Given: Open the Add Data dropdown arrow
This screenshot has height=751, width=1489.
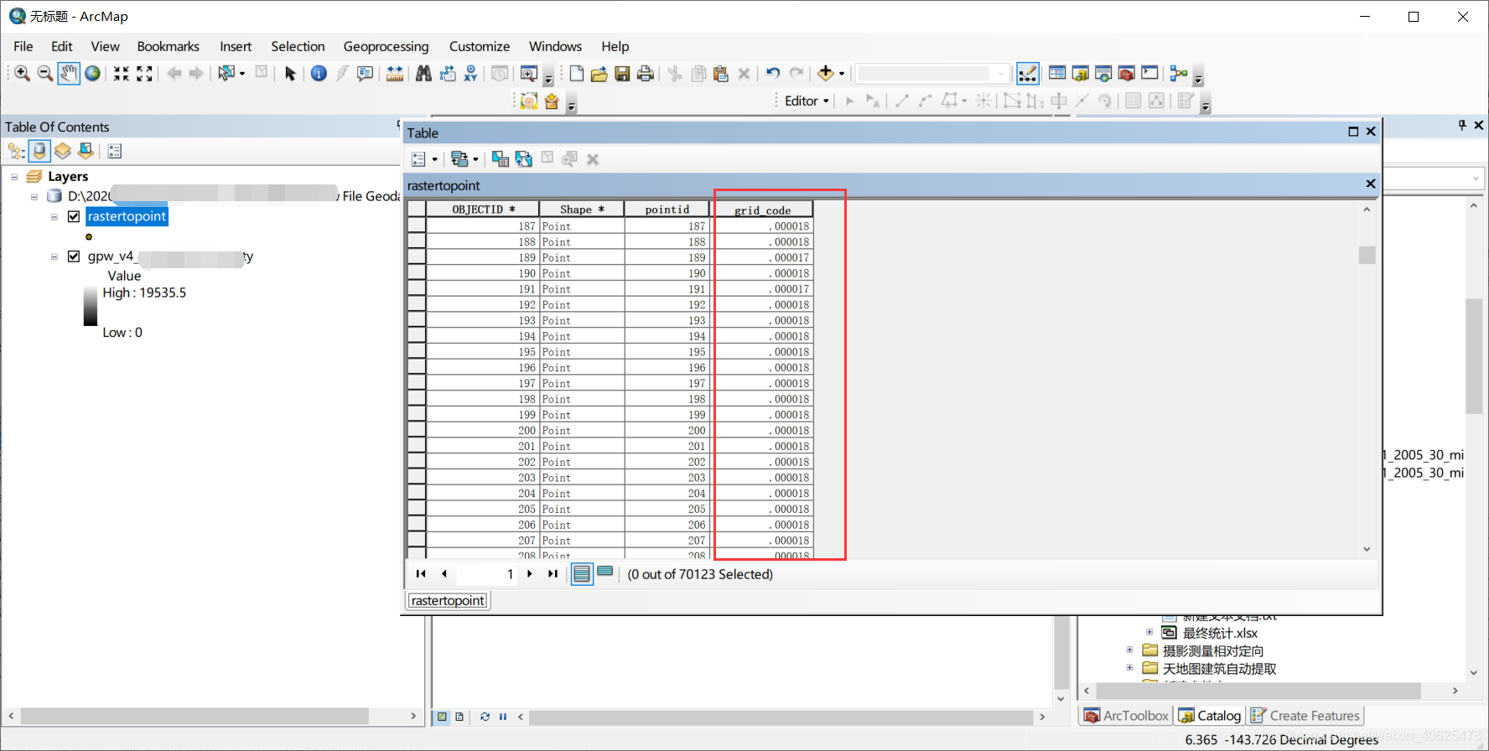Looking at the screenshot, I should click(x=841, y=74).
